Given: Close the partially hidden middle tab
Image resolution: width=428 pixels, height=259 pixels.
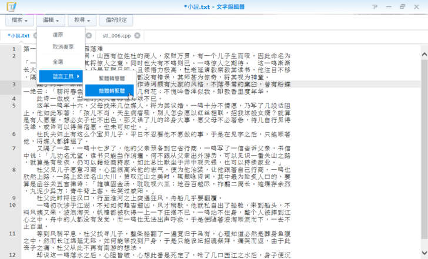Looking at the screenshot, I should click(x=87, y=36).
